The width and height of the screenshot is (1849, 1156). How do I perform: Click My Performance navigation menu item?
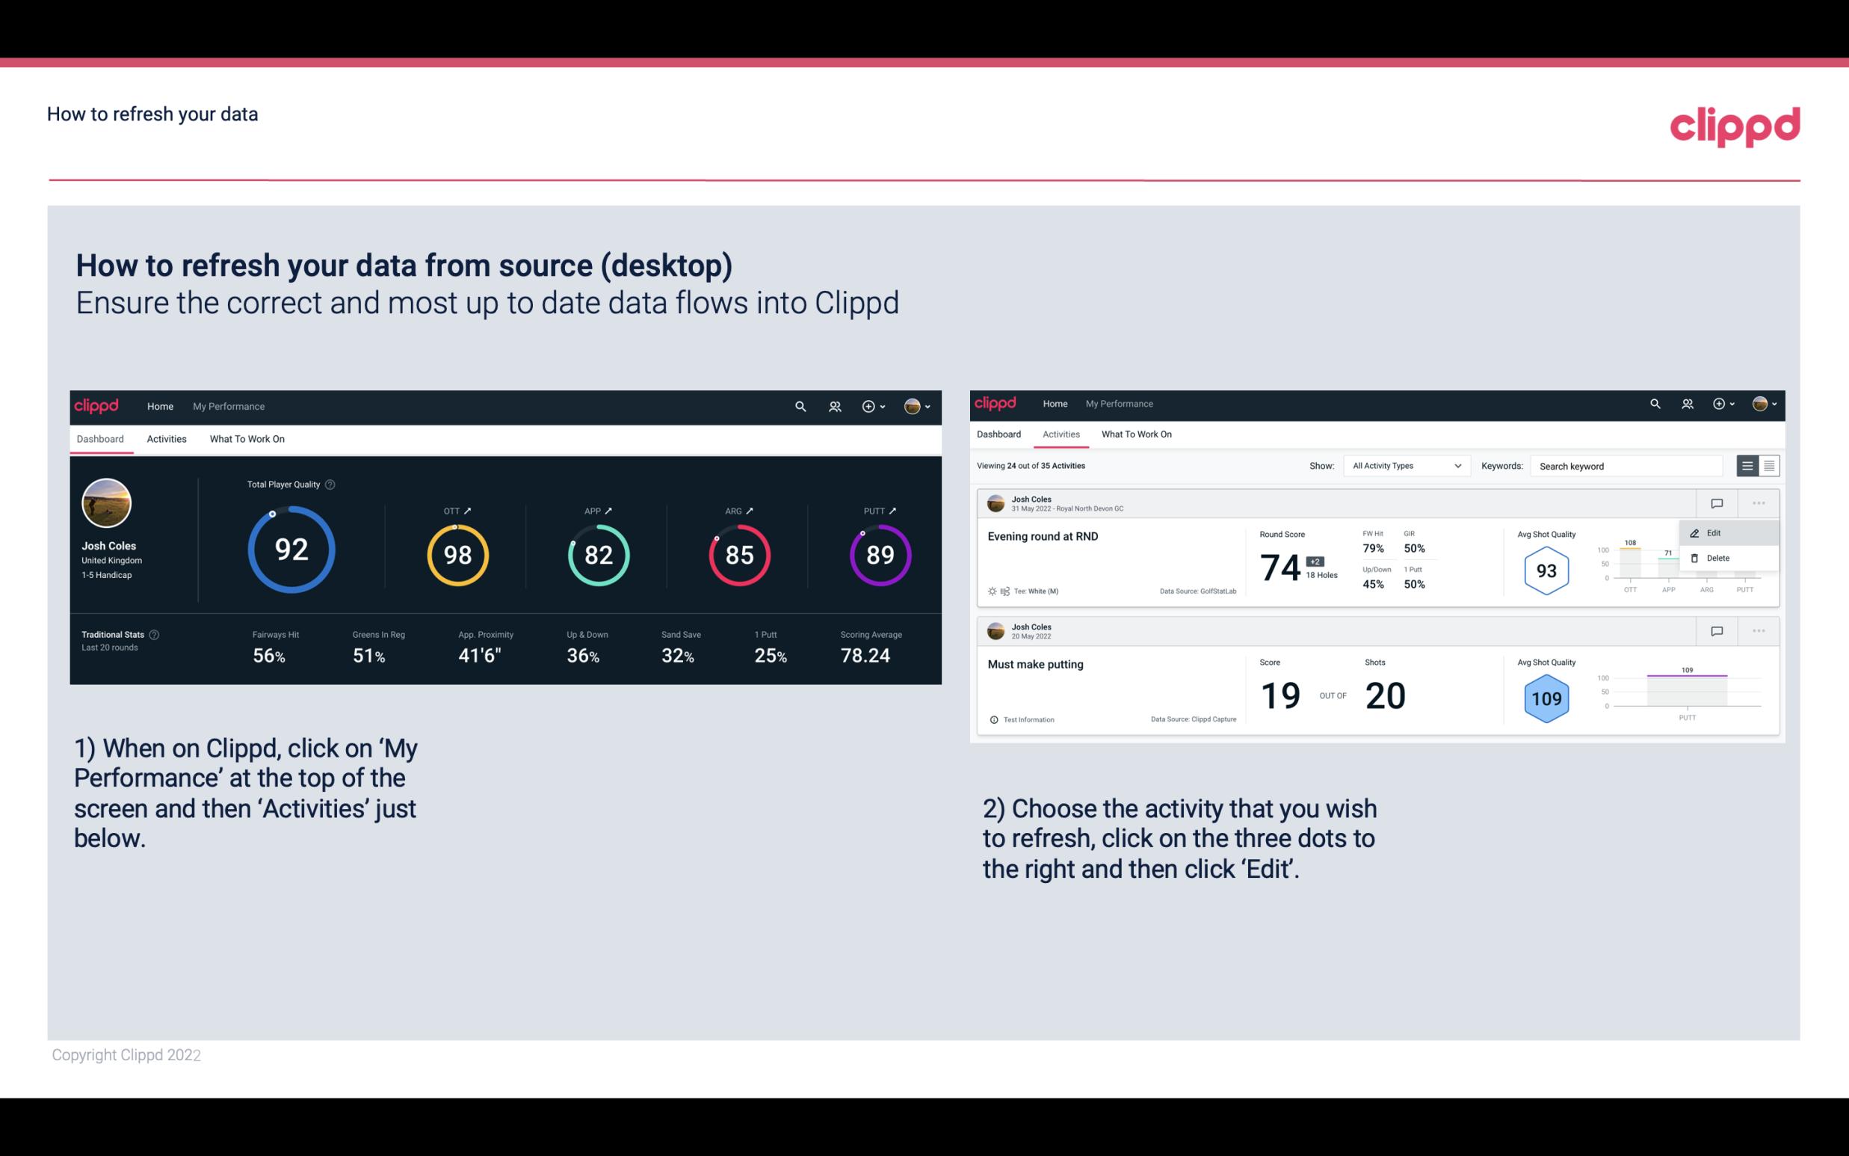pyautogui.click(x=229, y=406)
